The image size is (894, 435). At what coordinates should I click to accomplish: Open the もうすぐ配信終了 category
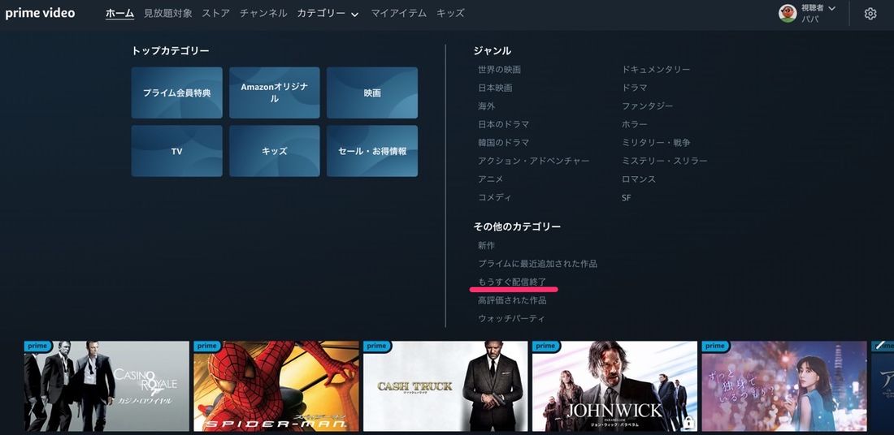point(512,282)
